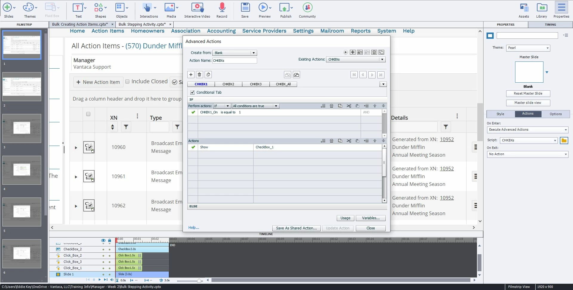Open the Text tool menu
Screen dimensions: 573x290
point(79,10)
